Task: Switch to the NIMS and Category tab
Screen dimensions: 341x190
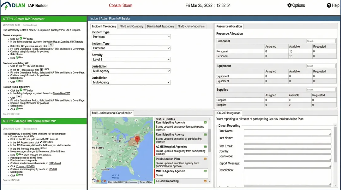Action: pyautogui.click(x=131, y=26)
